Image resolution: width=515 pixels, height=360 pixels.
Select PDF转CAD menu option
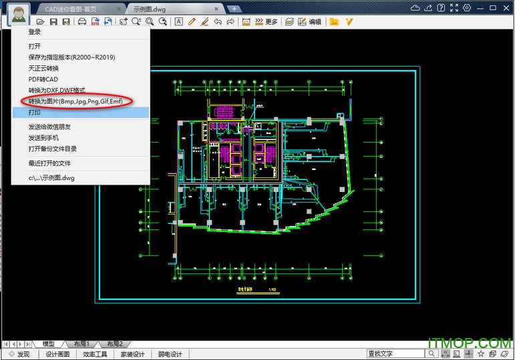[x=43, y=79]
